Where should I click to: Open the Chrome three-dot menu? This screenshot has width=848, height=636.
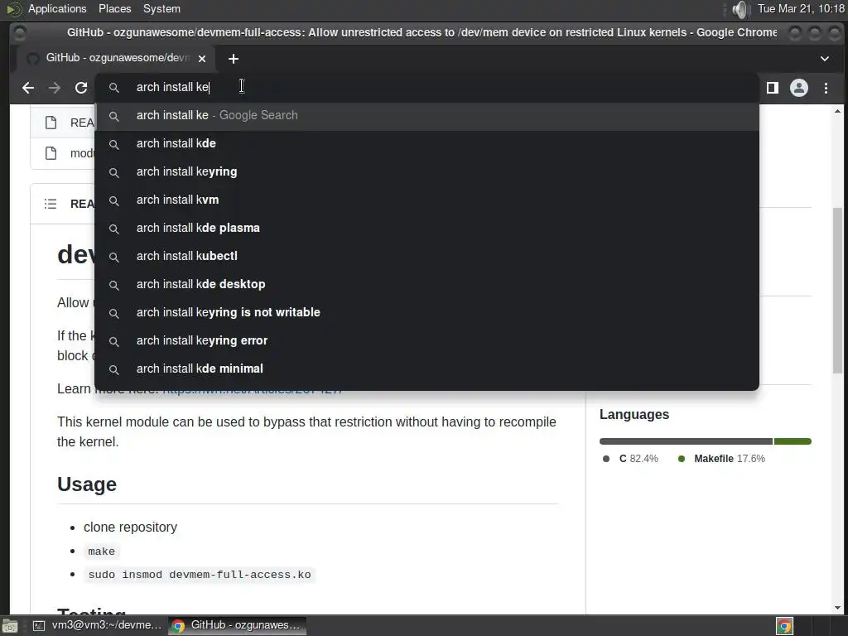point(826,88)
